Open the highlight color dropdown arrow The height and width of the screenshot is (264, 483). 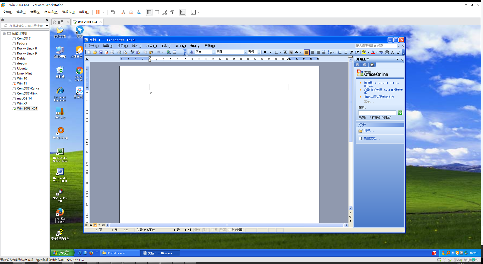(368, 52)
